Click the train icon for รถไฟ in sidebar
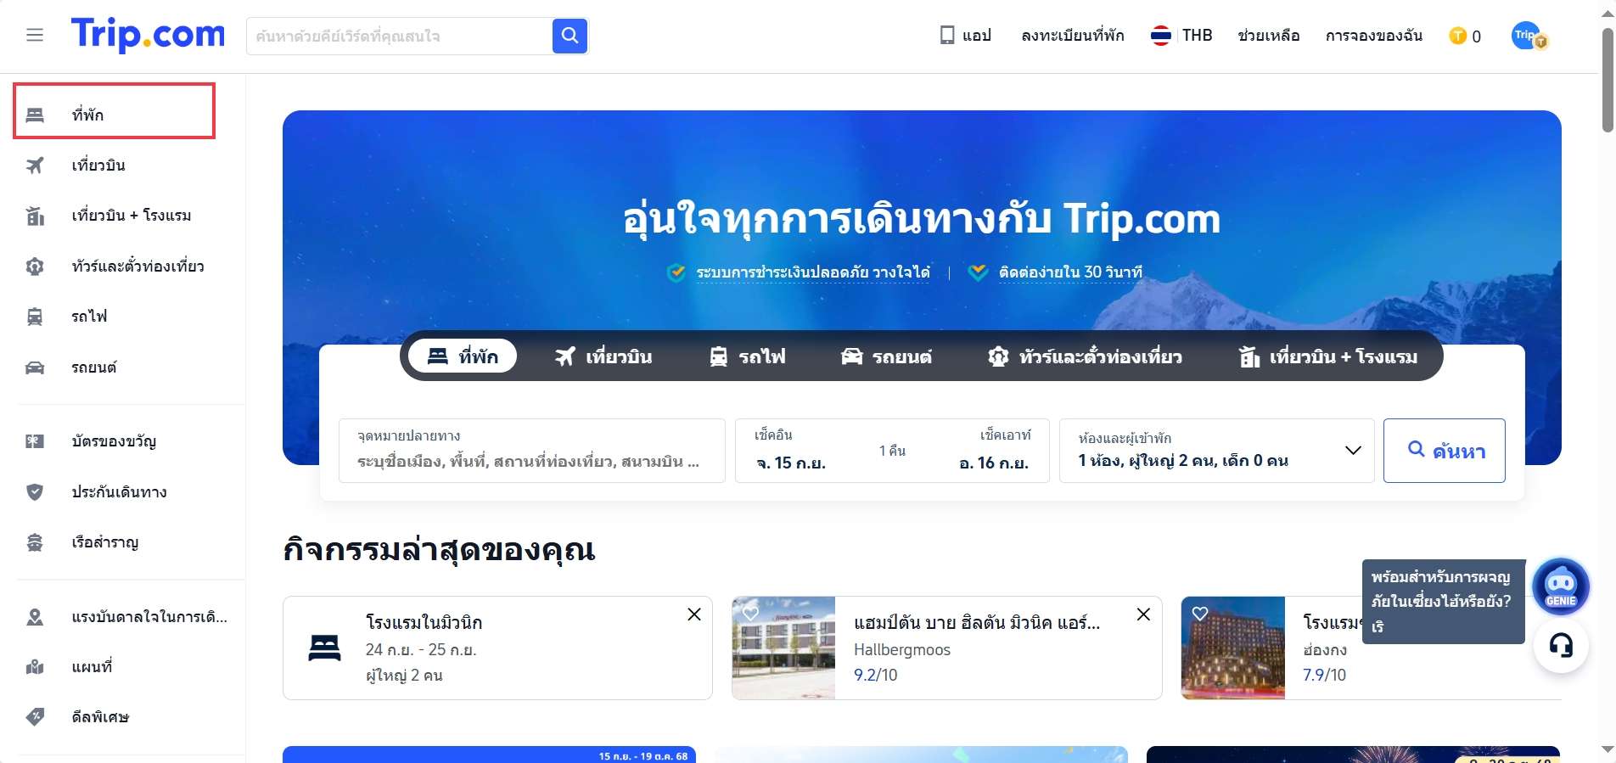The width and height of the screenshot is (1616, 763). (x=35, y=317)
